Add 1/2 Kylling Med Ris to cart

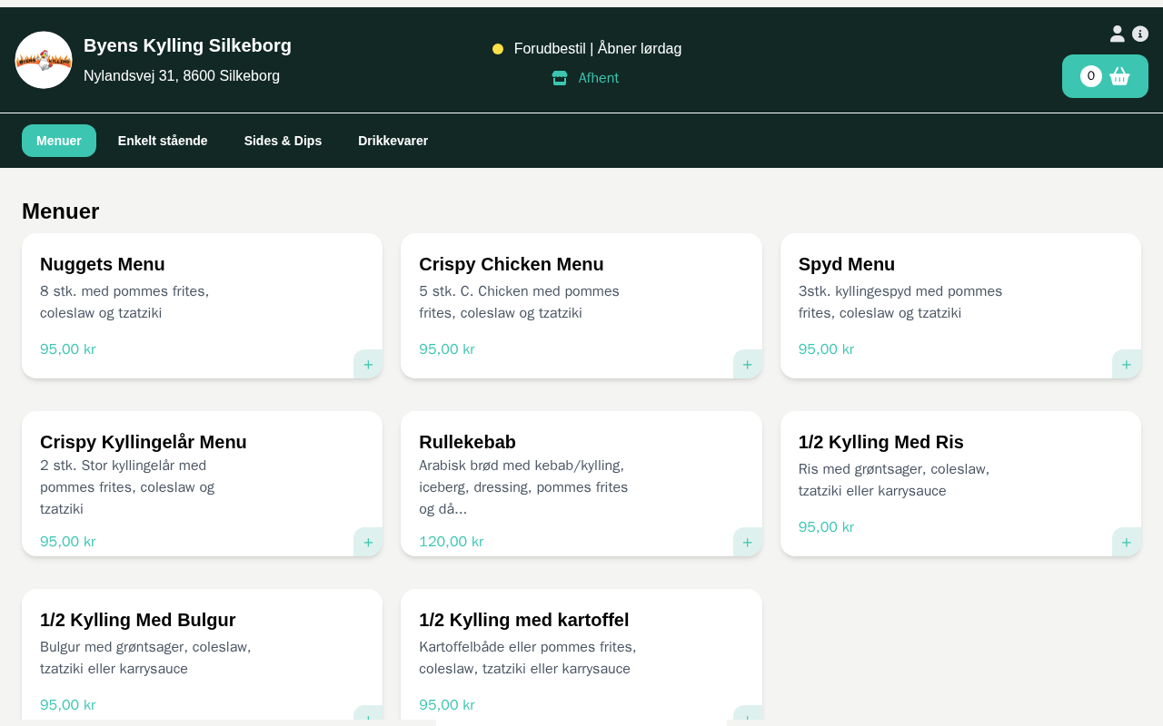click(1126, 542)
